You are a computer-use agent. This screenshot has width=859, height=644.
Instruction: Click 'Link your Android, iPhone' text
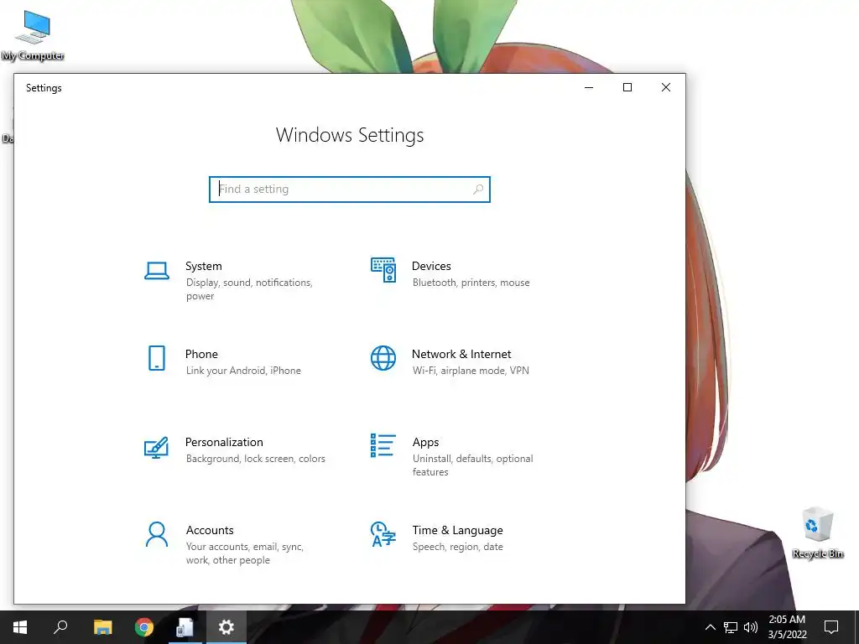point(243,371)
